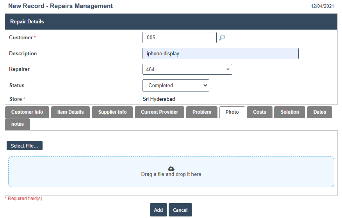Image resolution: width=342 pixels, height=218 pixels.
Task: Open the Solution tab
Action: 290,112
